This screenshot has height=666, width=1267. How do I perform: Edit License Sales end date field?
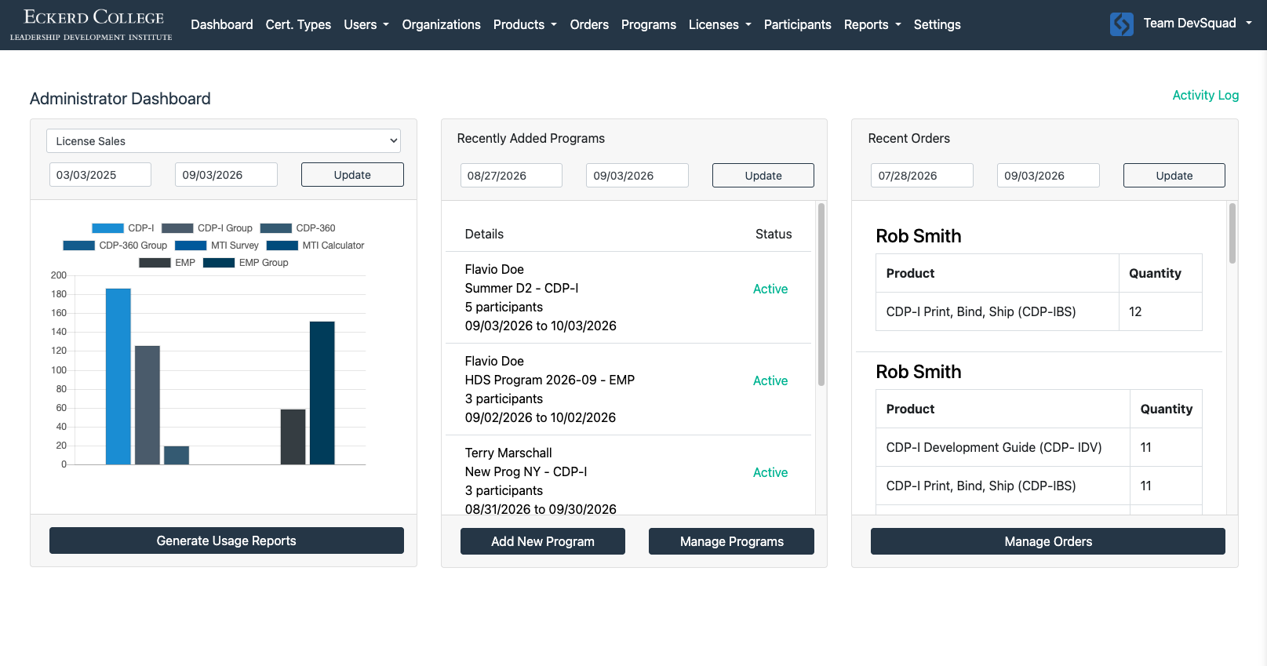pyautogui.click(x=227, y=175)
